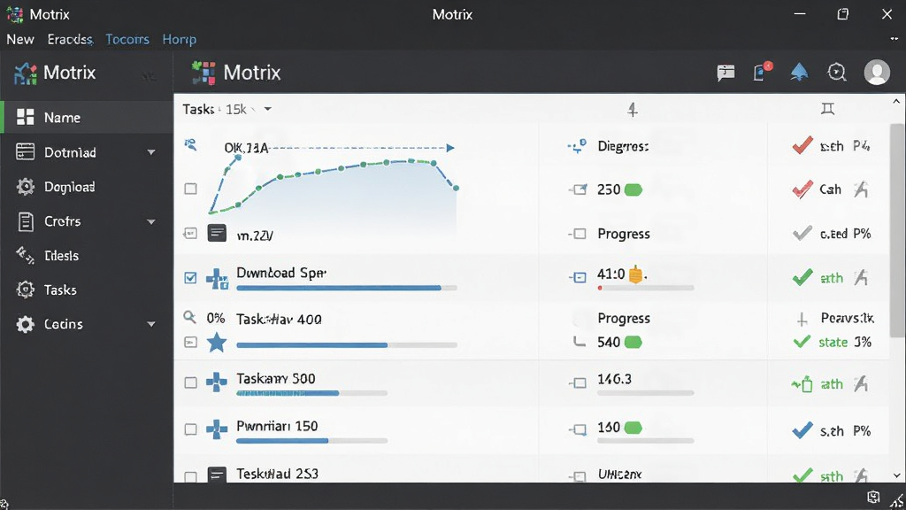Click the document icon beside m.22V
This screenshot has height=510, width=906.
[x=217, y=233]
